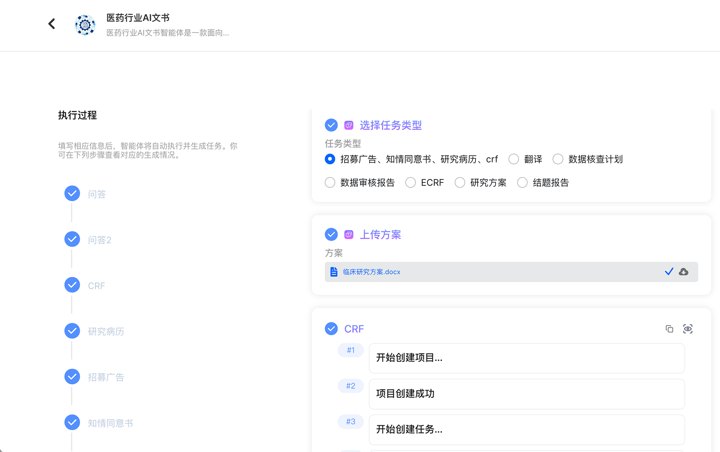Viewport: 720px width, 452px height.
Task: Open CRF preview via the eye-scan icon
Action: [688, 329]
